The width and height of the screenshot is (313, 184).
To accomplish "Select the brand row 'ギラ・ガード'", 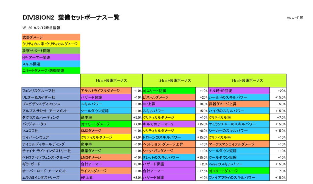I will (51, 164).
